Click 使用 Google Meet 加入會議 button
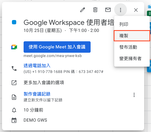This screenshot has width=151, height=132. pyautogui.click(x=57, y=47)
